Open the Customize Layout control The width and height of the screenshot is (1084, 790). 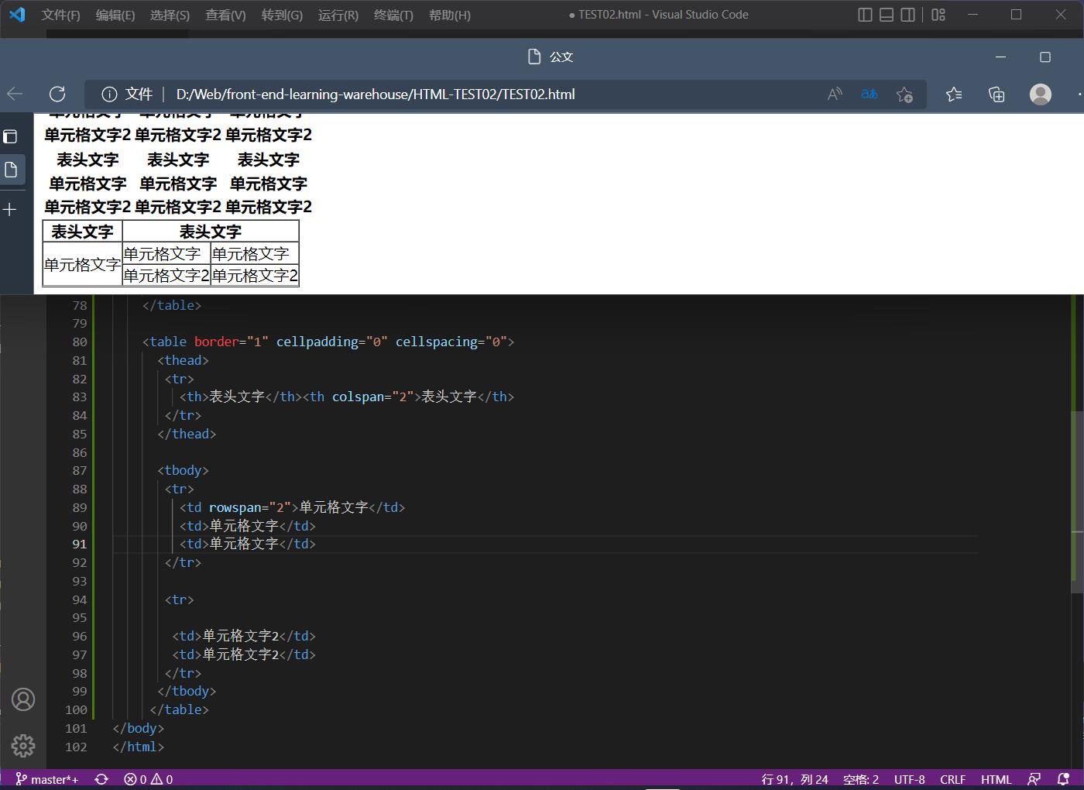point(937,14)
